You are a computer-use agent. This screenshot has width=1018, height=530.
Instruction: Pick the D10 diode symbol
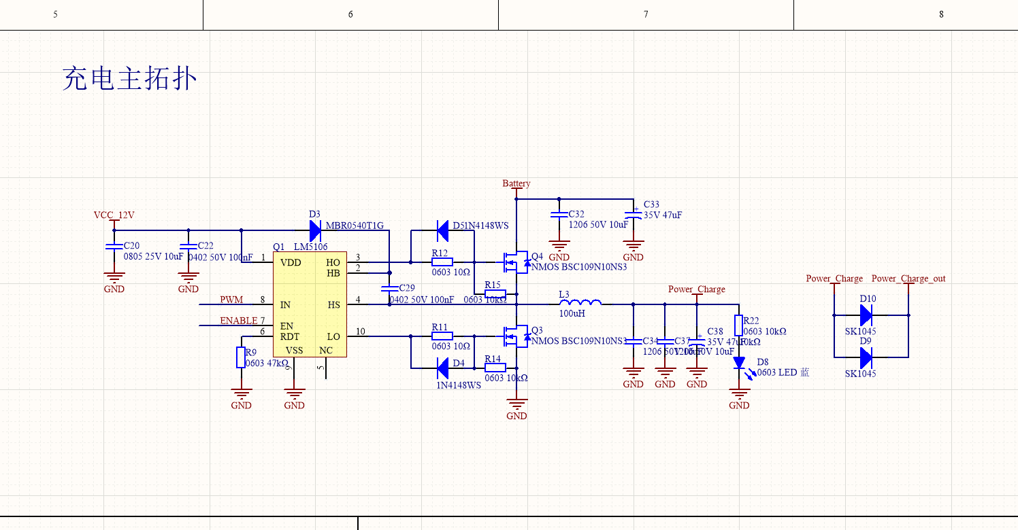(866, 315)
